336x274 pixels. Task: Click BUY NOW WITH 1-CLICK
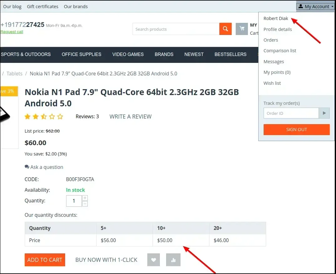click(106, 260)
